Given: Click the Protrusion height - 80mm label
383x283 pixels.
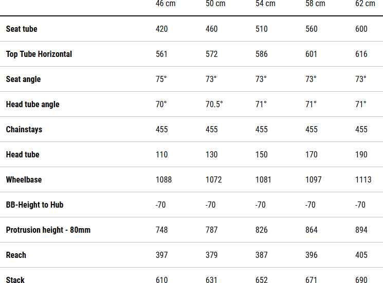Looking at the screenshot, I should (x=48, y=230).
